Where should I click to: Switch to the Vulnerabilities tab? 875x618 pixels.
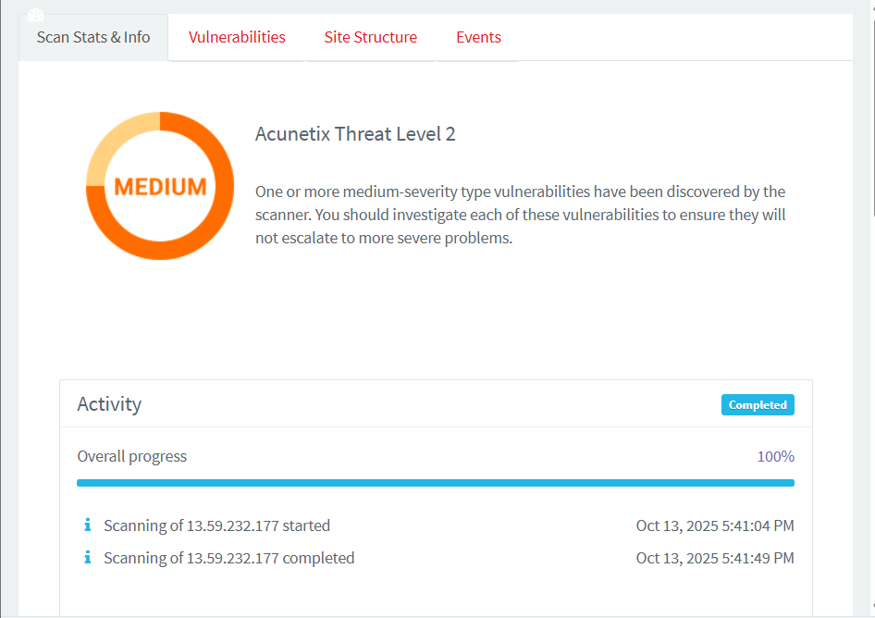click(237, 38)
